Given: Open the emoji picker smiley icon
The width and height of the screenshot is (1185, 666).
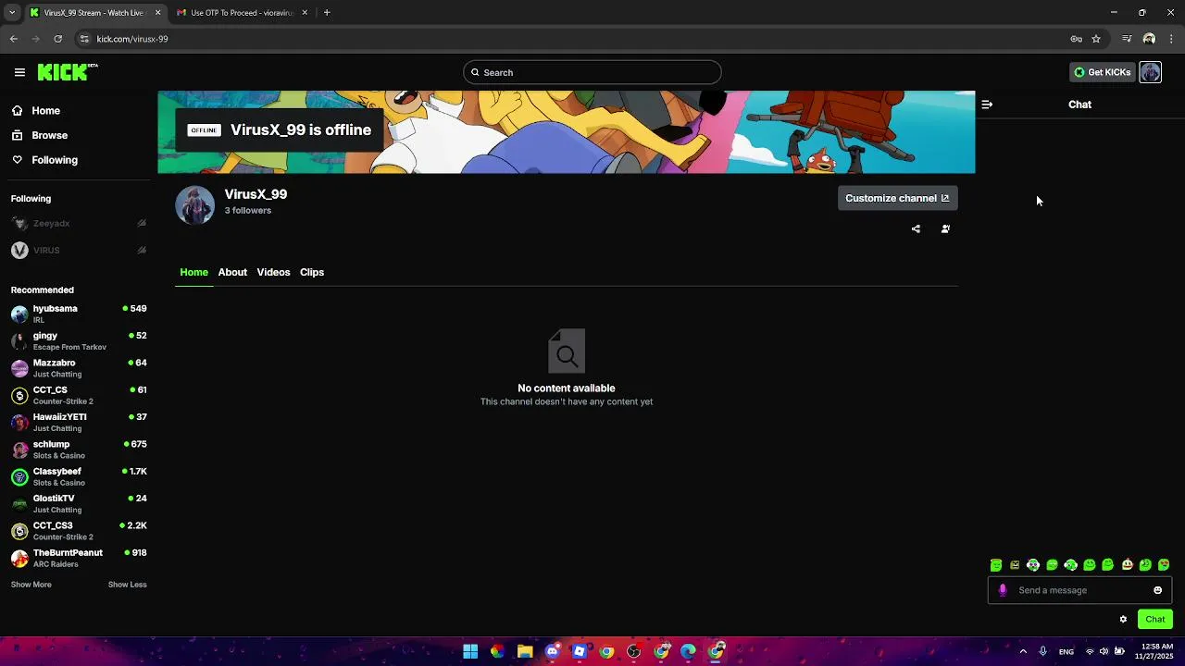Looking at the screenshot, I should pos(1157,590).
